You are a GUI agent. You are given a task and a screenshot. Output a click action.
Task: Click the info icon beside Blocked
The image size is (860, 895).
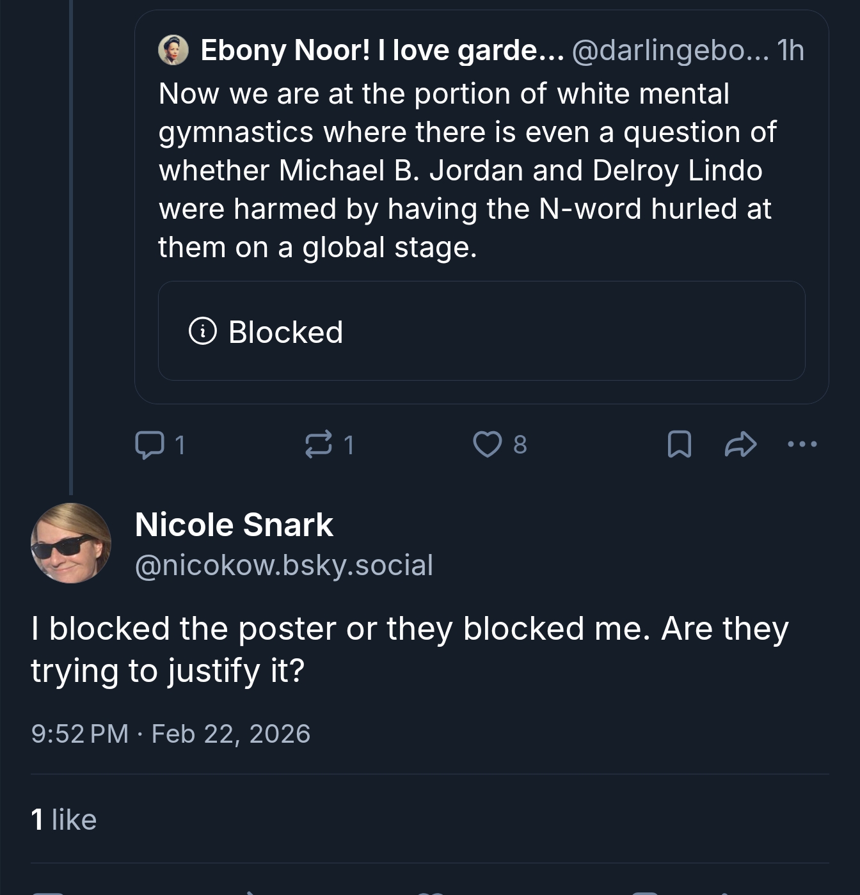(203, 331)
